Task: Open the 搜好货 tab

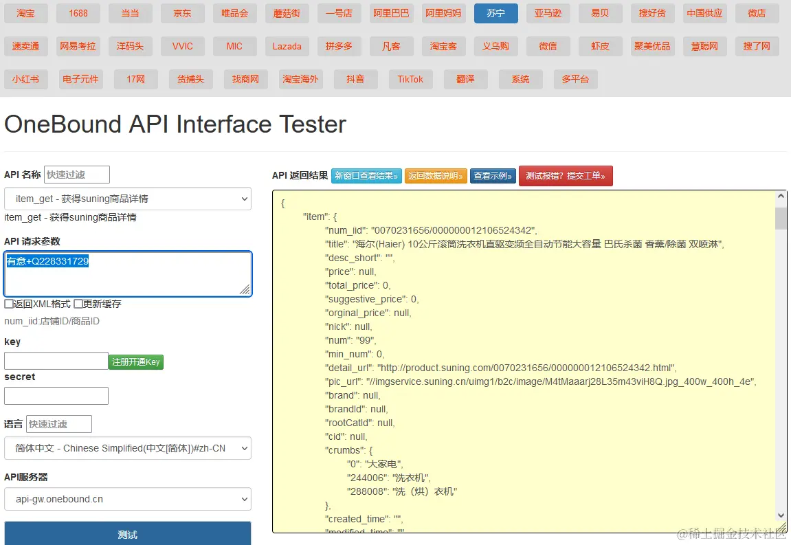Action: click(x=652, y=14)
